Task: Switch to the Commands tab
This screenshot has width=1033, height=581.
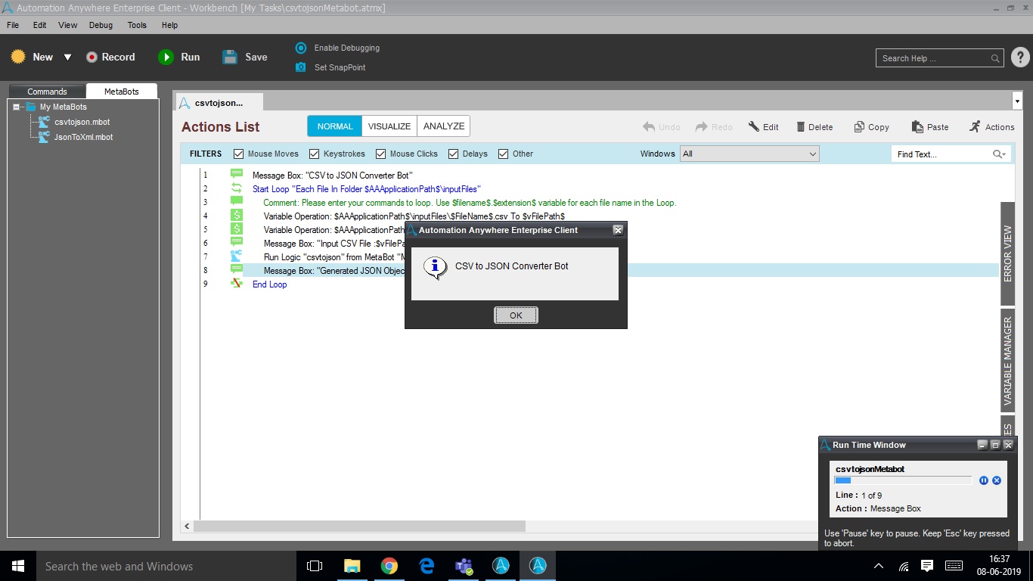Action: coord(47,92)
